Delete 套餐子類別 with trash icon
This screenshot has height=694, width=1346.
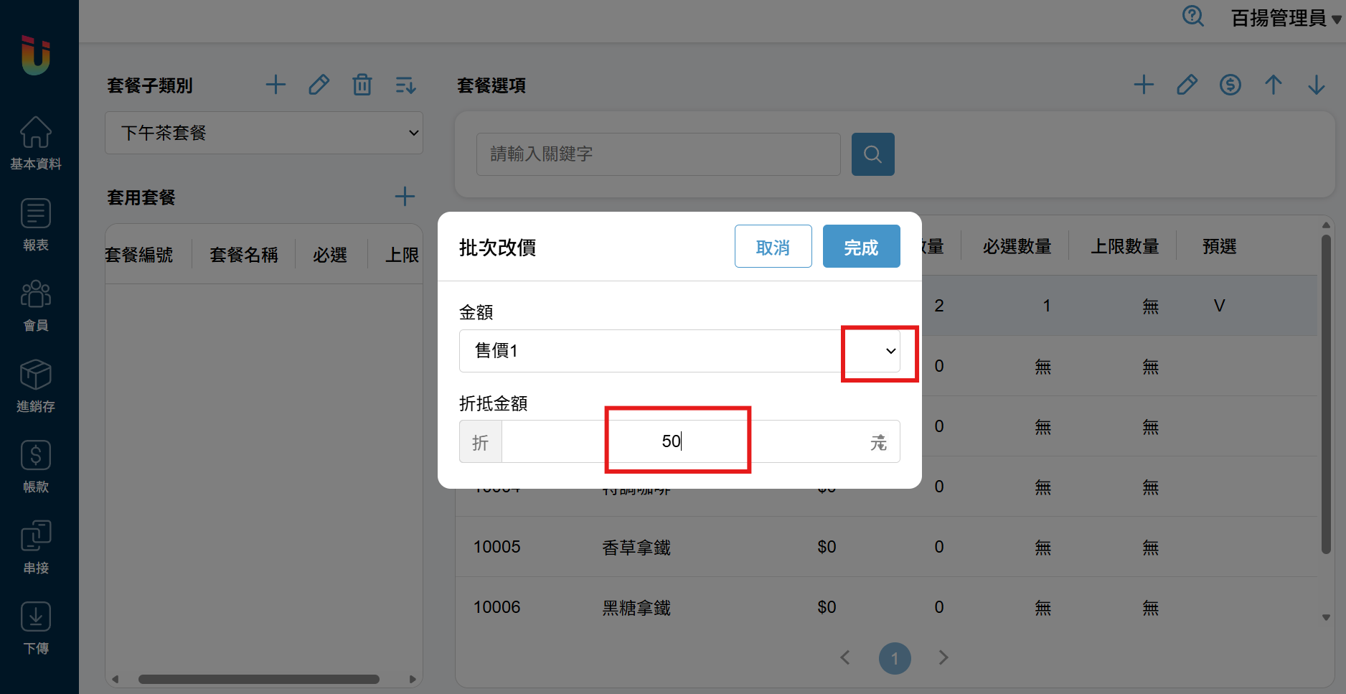tap(362, 85)
